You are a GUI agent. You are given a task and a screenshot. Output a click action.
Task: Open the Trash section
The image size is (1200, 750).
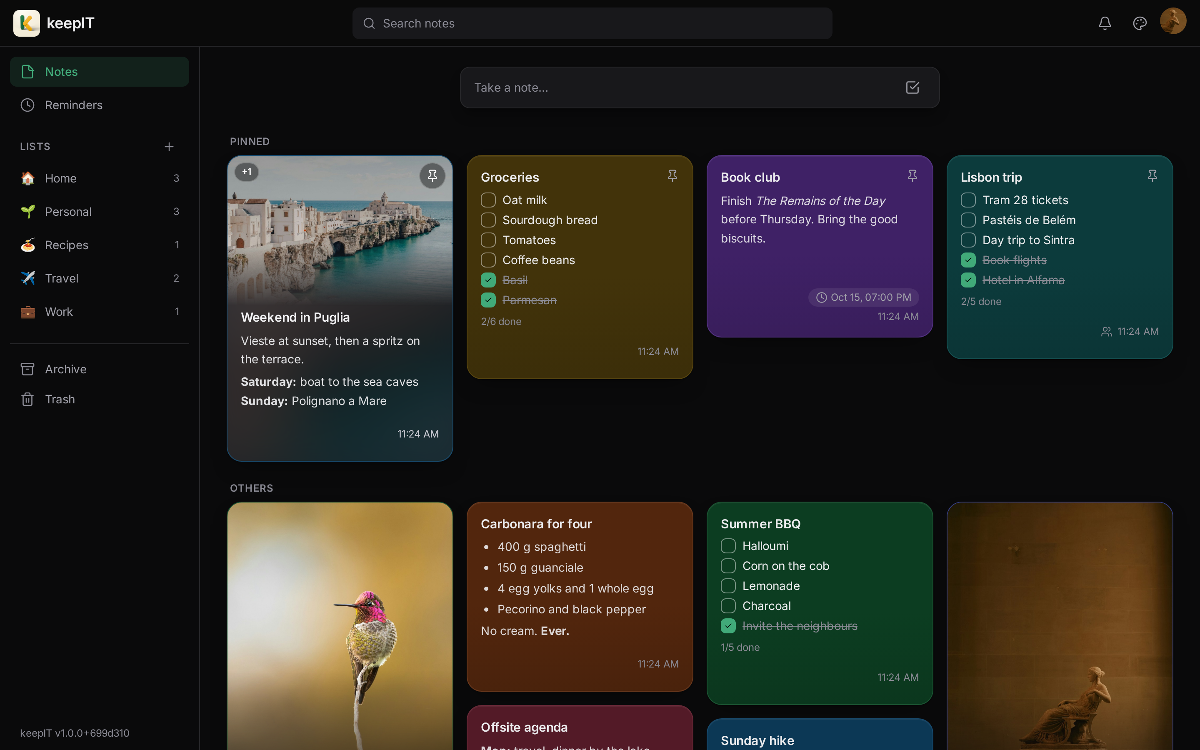coord(99,399)
